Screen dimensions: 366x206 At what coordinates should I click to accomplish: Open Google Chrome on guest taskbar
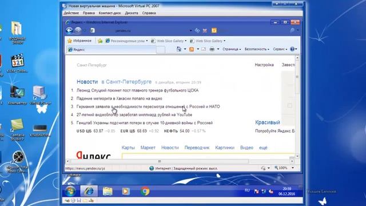145,191
